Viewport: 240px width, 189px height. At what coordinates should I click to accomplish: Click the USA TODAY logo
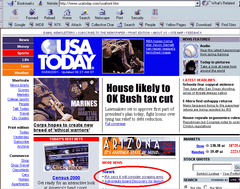(x=67, y=54)
